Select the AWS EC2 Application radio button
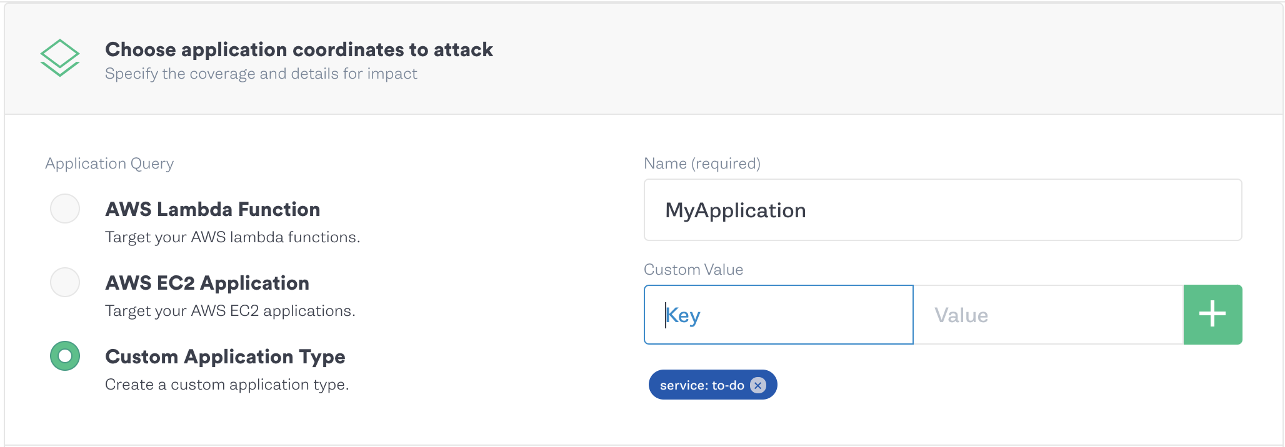 [x=65, y=282]
